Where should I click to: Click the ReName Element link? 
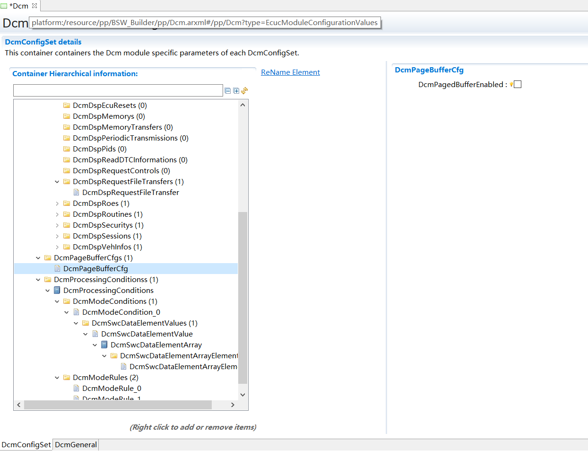(290, 72)
